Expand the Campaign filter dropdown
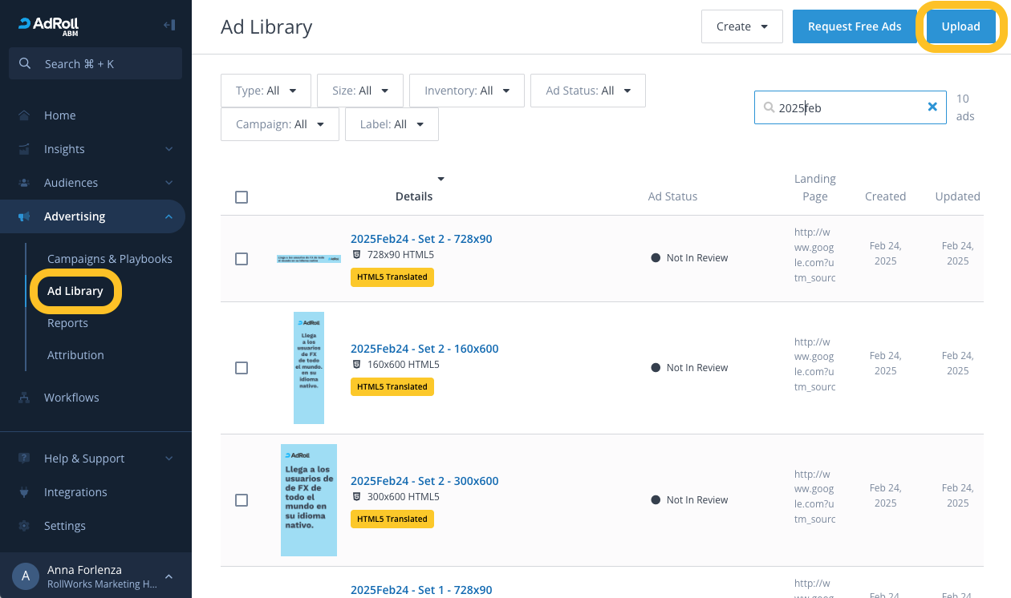Viewport: 1011px width, 598px height. (x=279, y=123)
